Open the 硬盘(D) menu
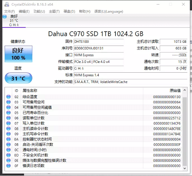The height and width of the screenshot is (176, 192). pos(69,11)
